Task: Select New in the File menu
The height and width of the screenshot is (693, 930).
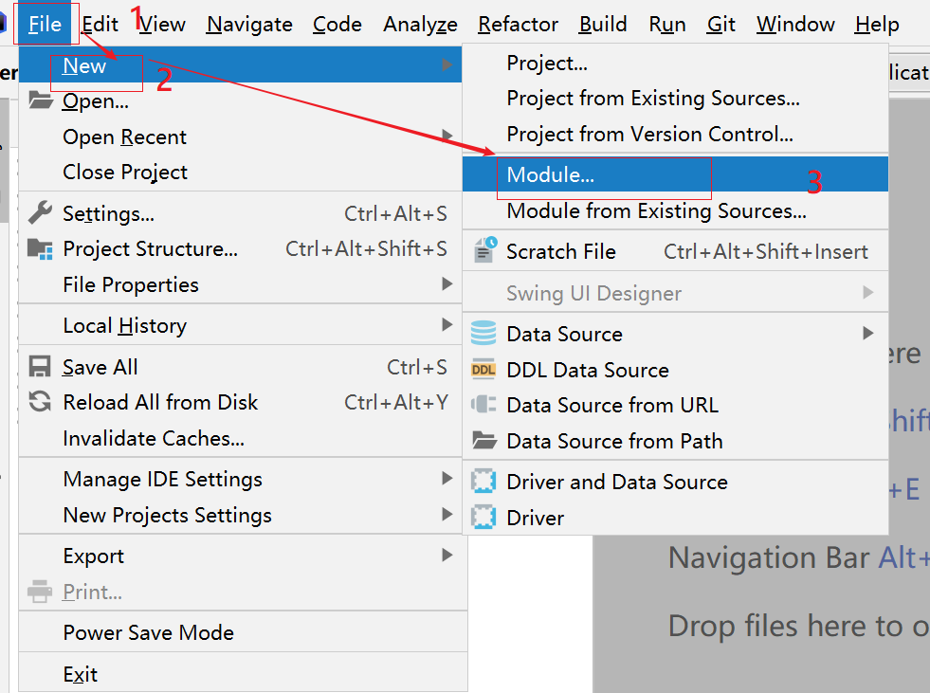Action: pyautogui.click(x=240, y=65)
